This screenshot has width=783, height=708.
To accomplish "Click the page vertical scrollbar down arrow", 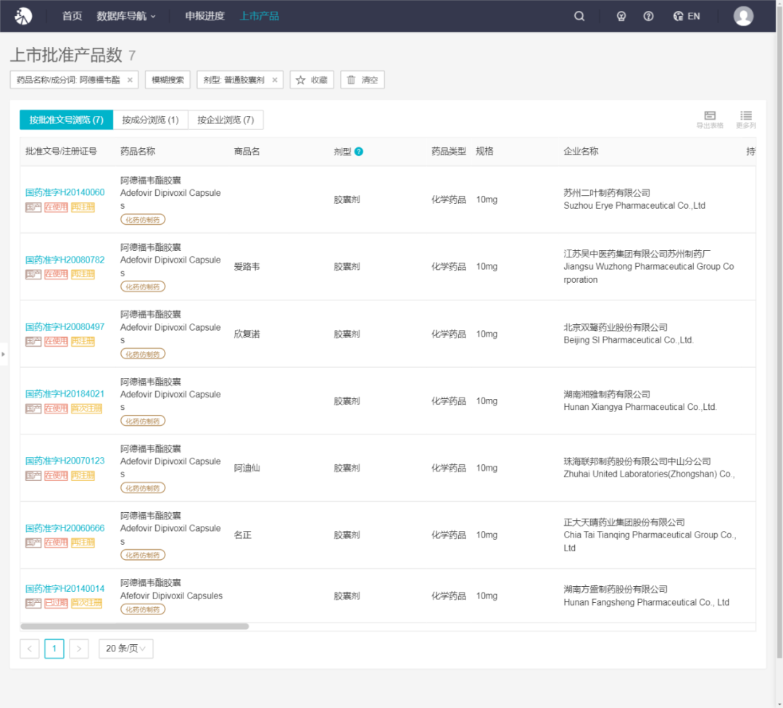I will point(779,704).
